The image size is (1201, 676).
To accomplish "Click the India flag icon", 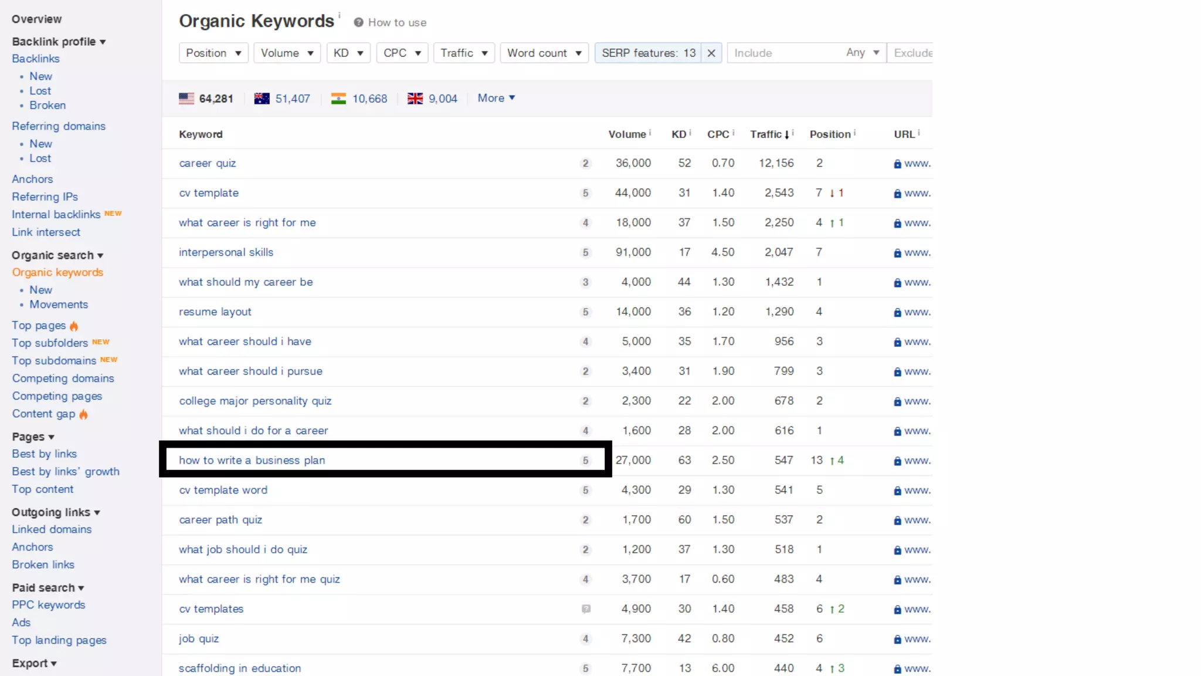I will click(338, 99).
